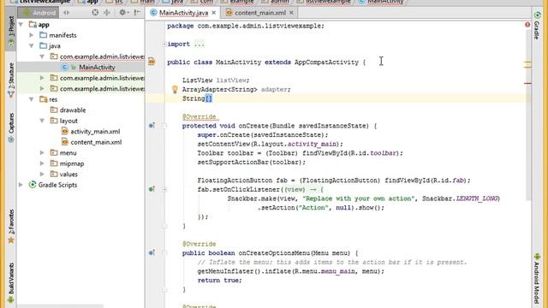Open the Gradle tool window
Screen dimensions: 548x308
pyautogui.click(x=537, y=26)
